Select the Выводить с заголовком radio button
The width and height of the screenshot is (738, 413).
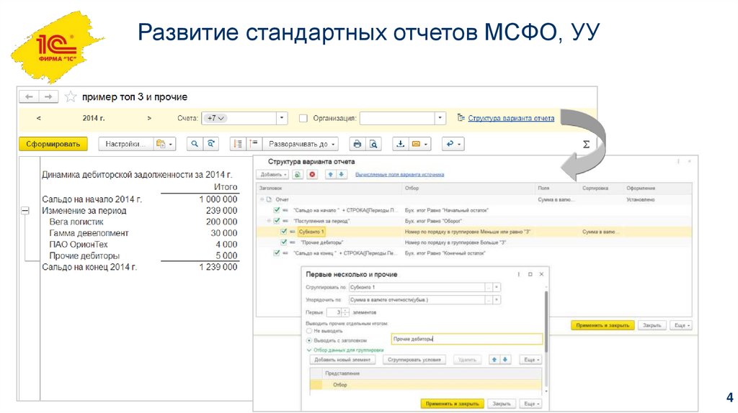click(309, 340)
